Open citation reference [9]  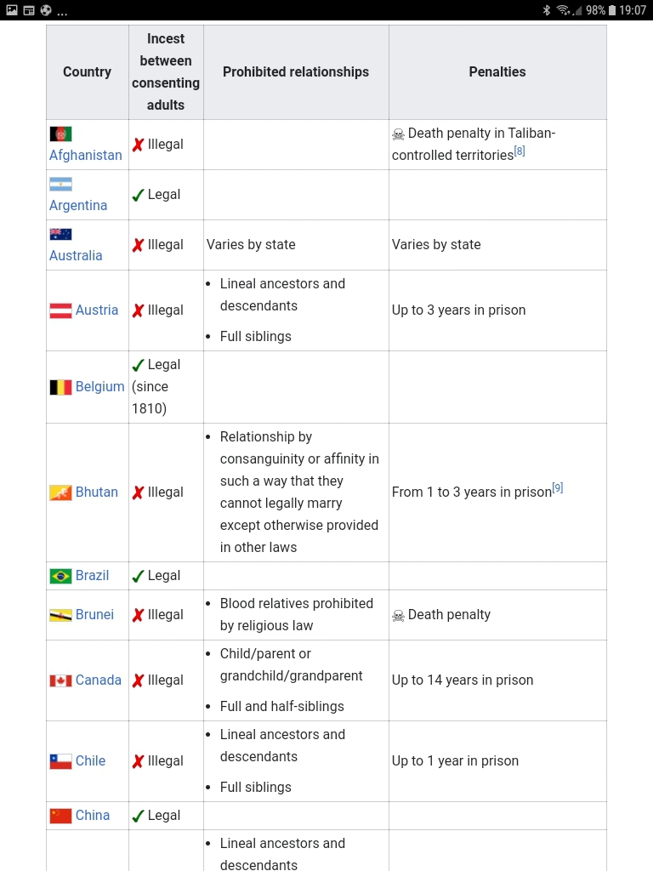coord(558,487)
